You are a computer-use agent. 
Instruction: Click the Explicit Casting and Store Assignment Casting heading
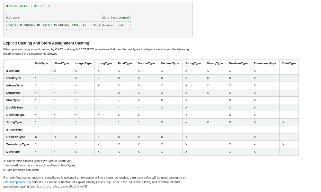coord(46,43)
